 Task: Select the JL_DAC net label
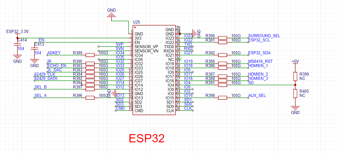click(x=54, y=70)
